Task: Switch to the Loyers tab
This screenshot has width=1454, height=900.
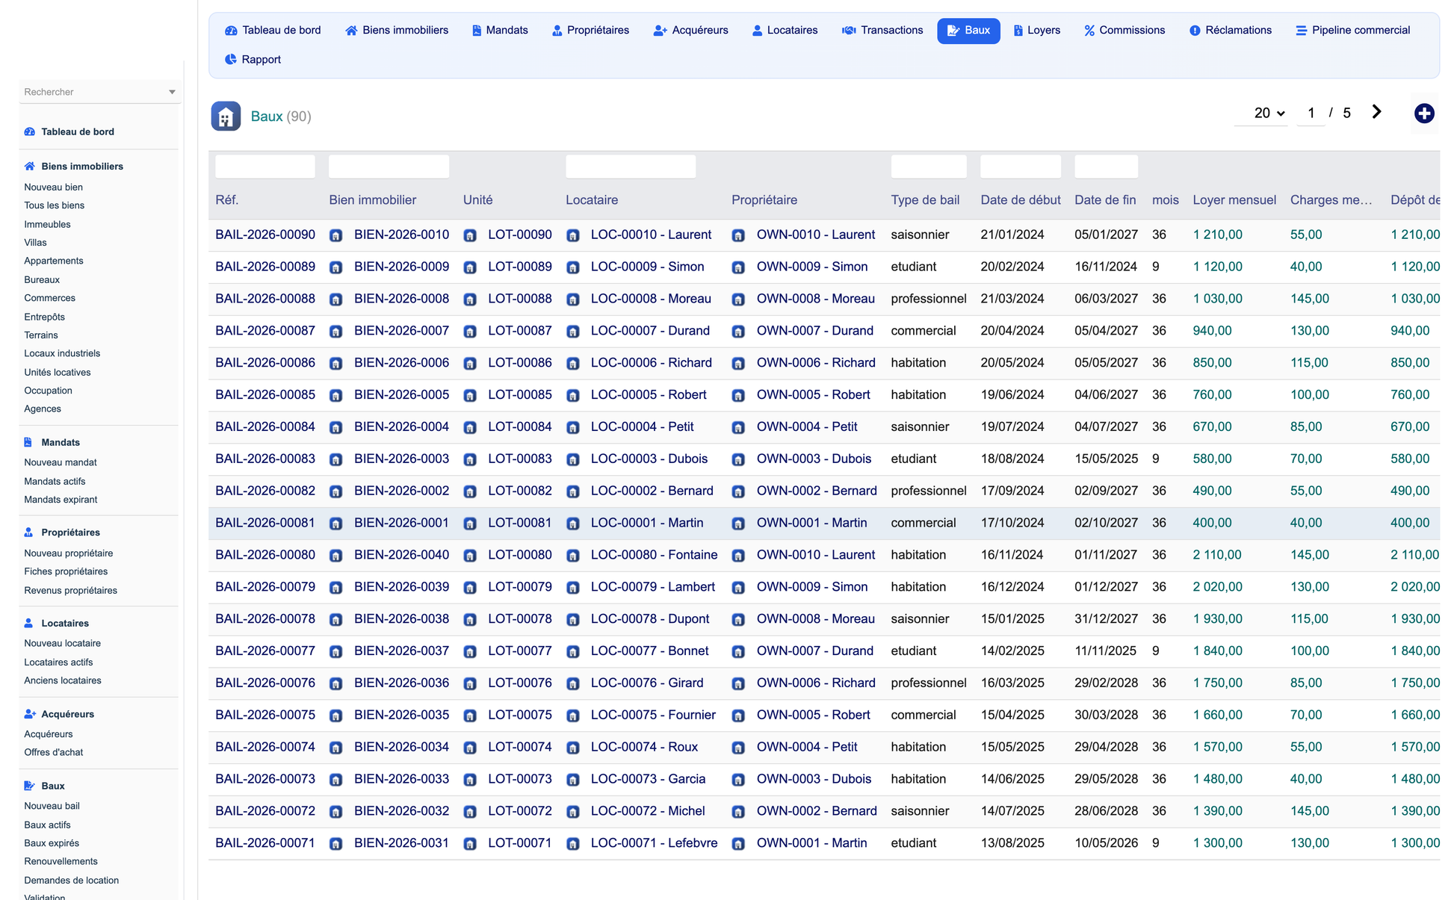Action: click(x=1037, y=31)
